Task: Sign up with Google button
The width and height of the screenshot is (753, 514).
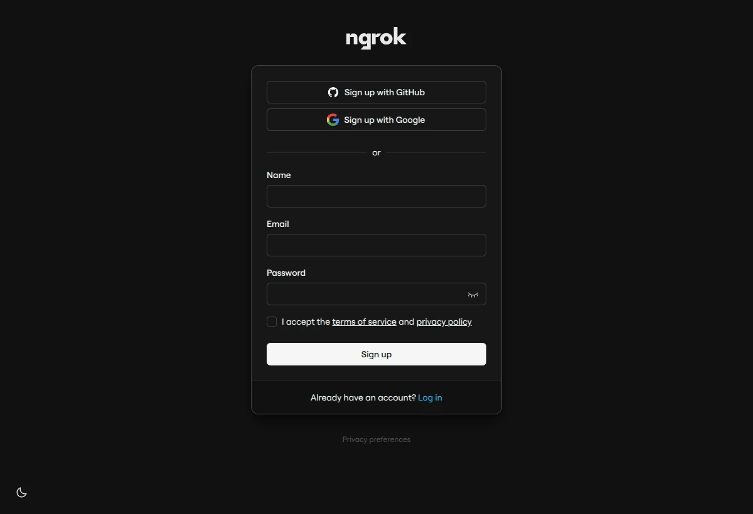Action: click(x=376, y=120)
